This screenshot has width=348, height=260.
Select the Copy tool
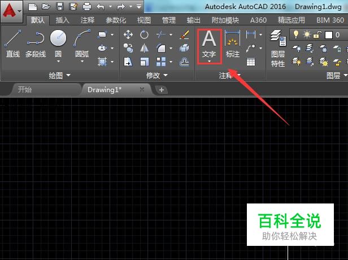click(128, 48)
